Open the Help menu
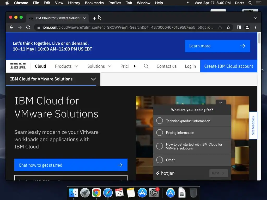 [x=159, y=3]
